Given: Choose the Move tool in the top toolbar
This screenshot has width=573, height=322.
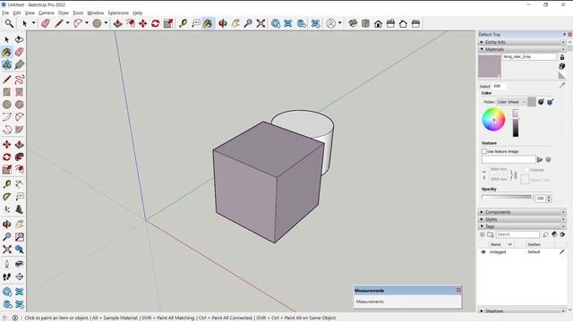Looking at the screenshot, I should point(143,24).
